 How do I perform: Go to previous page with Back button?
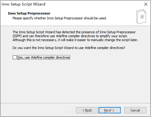click(x=87, y=110)
